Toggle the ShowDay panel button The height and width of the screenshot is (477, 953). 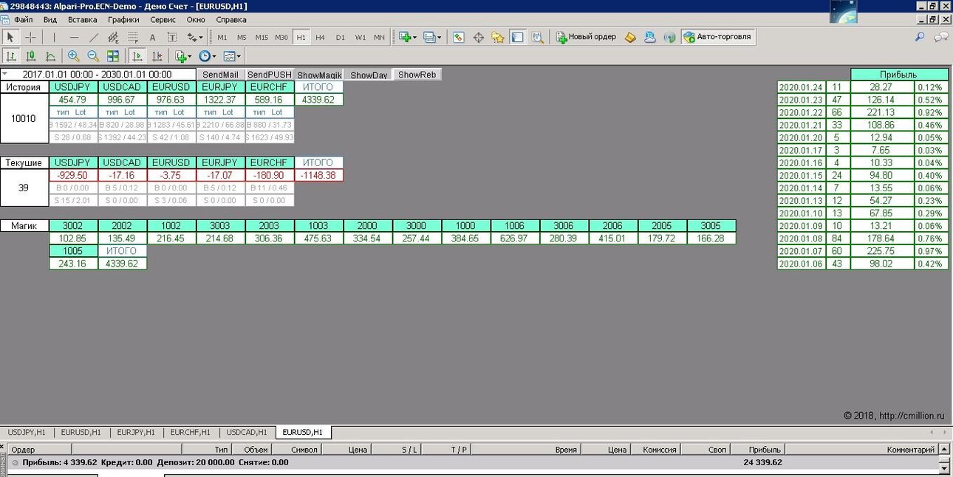point(369,75)
